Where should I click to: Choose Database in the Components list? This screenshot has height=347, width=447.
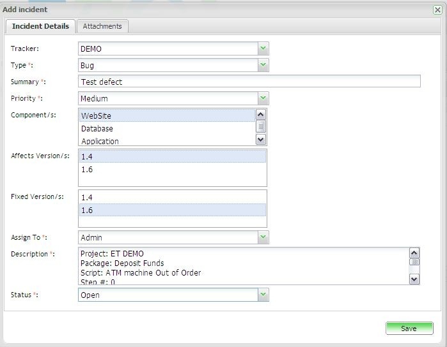166,129
